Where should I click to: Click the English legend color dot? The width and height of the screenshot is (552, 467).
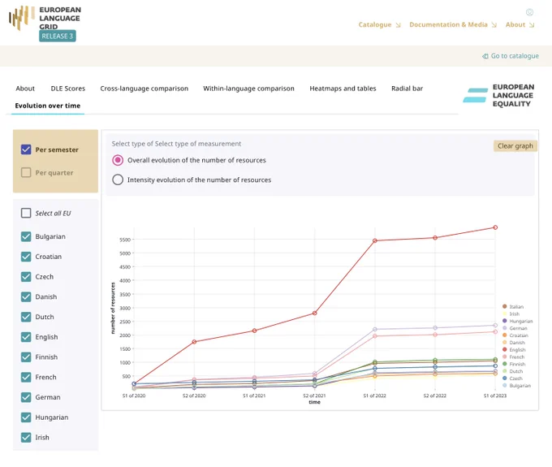504,349
